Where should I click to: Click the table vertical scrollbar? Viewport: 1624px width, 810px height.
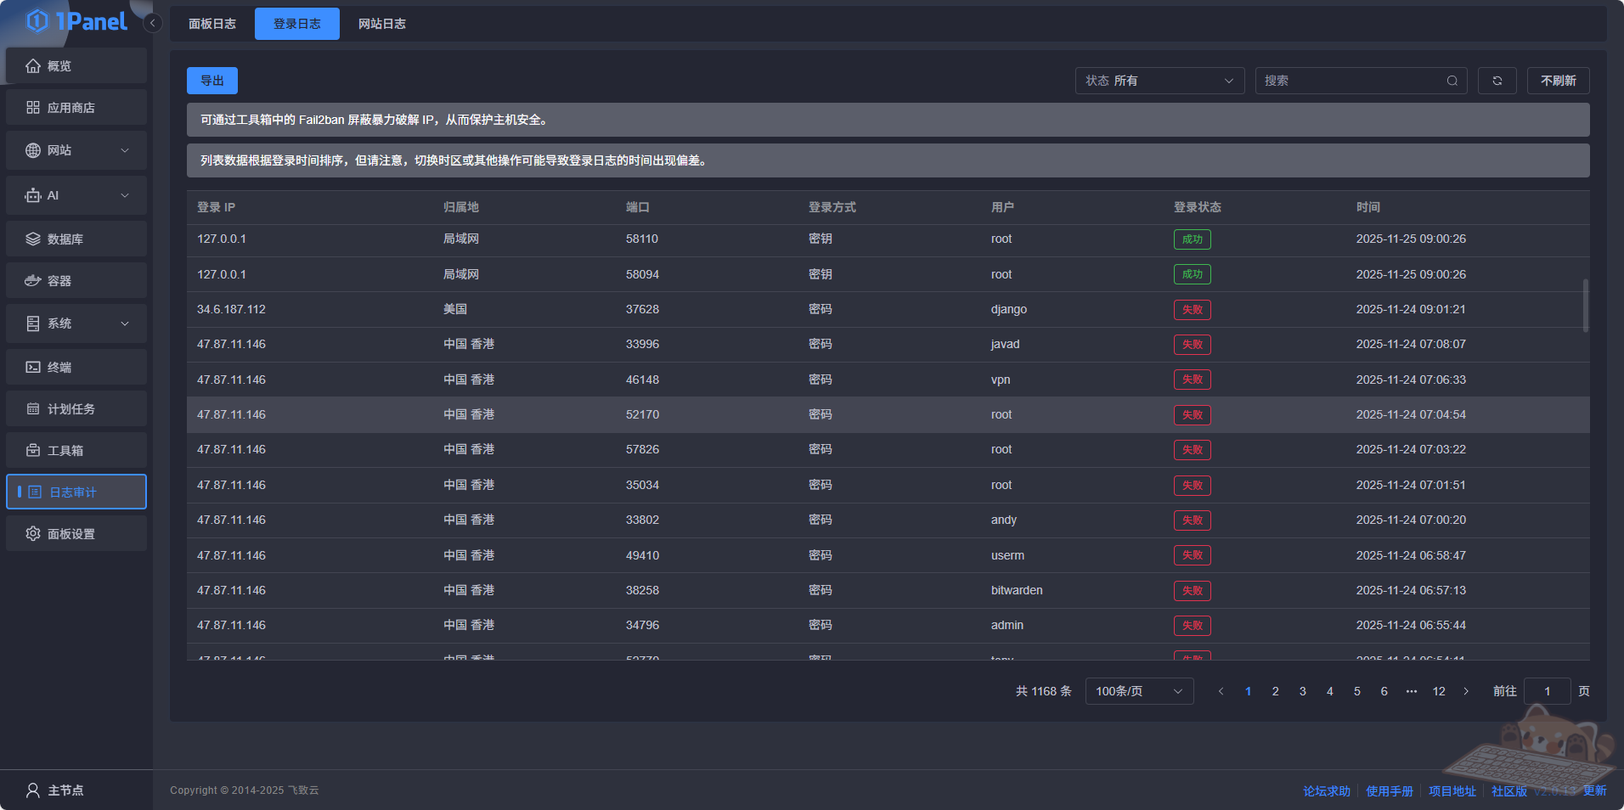coord(1585,306)
